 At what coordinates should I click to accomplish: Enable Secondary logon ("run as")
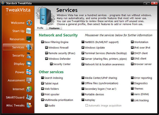(83, 89)
